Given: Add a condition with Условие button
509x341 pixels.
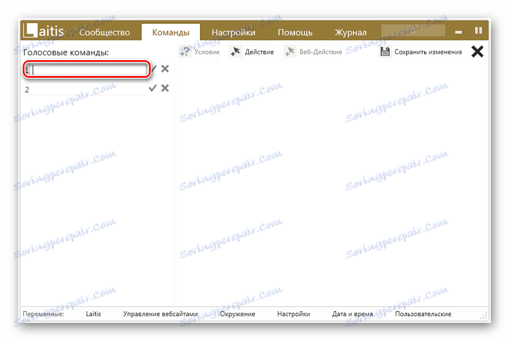Looking at the screenshot, I should (x=200, y=52).
